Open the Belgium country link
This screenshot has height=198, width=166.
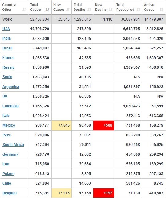10,193
